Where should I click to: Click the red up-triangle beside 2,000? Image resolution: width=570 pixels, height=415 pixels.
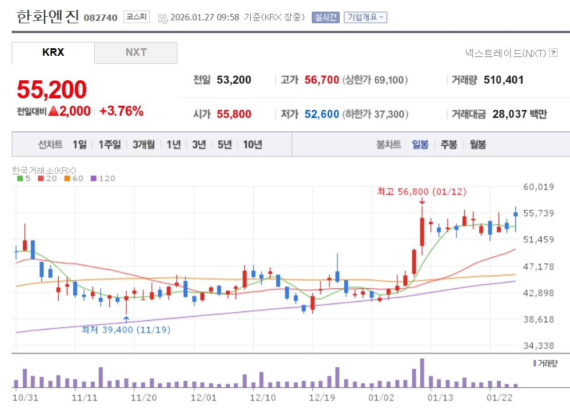(54, 112)
